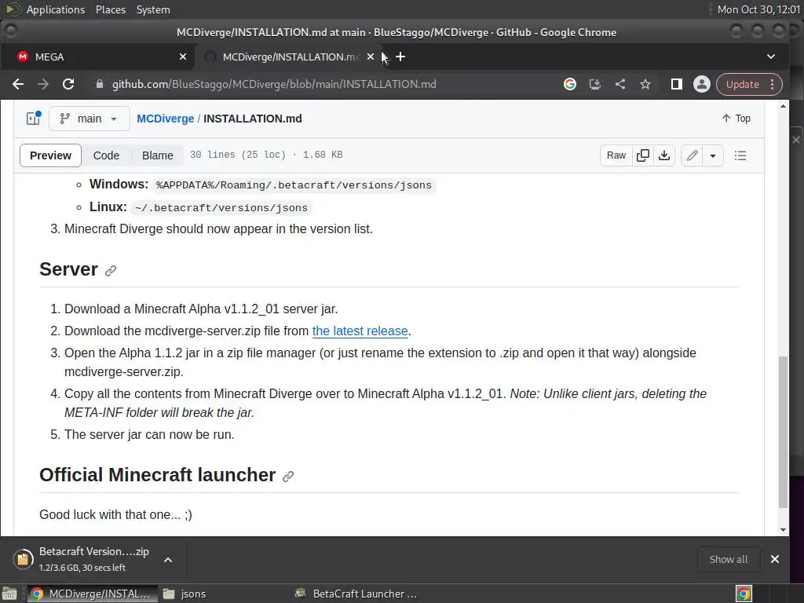Switch to MCDiverge Chrome window in taskbar
The height and width of the screenshot is (603, 804).
click(91, 594)
